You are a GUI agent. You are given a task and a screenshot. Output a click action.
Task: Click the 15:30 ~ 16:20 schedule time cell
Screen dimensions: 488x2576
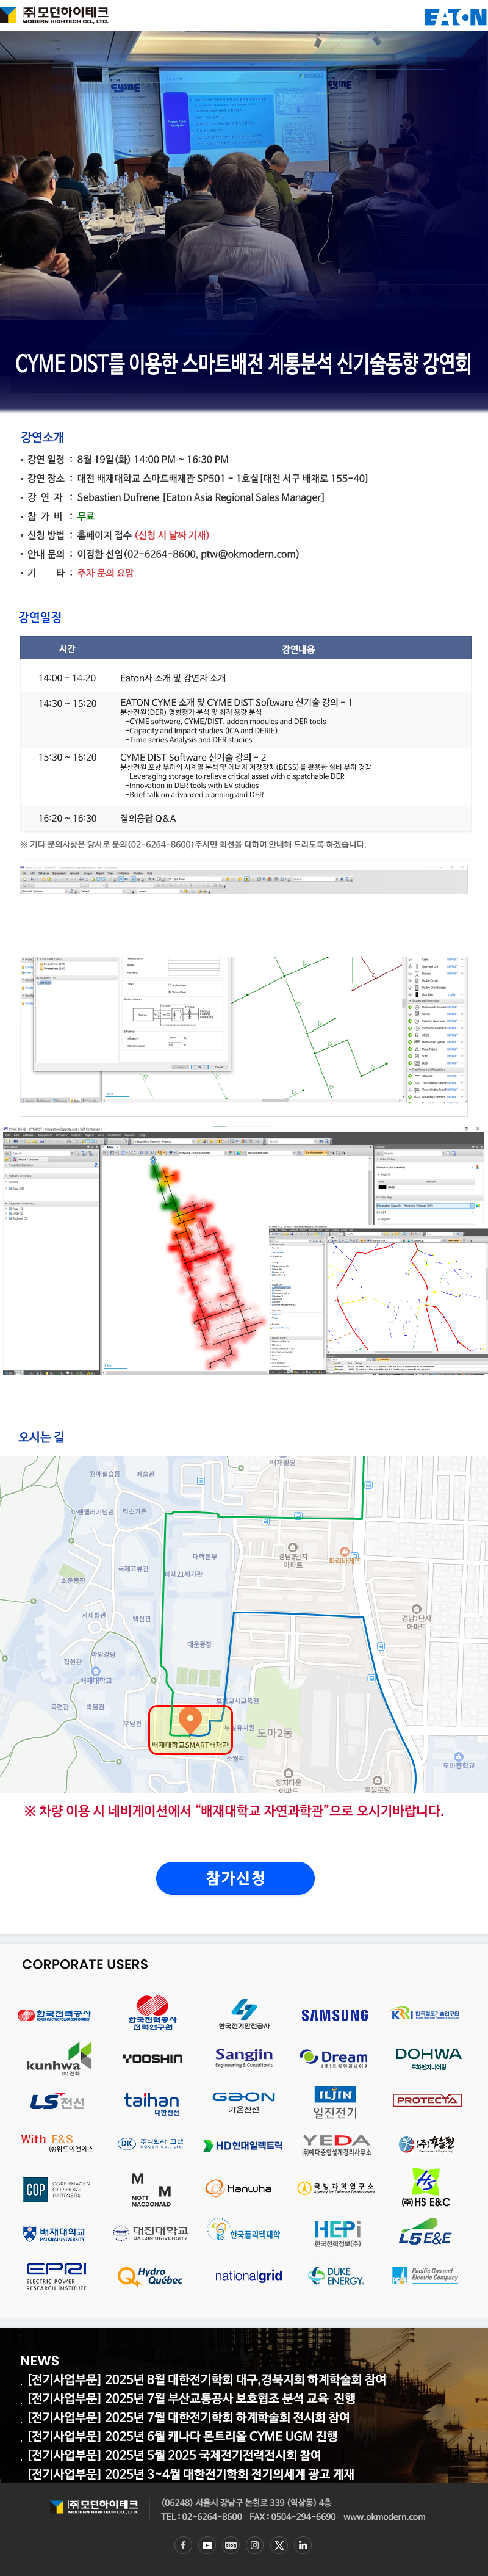click(x=67, y=757)
